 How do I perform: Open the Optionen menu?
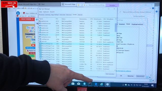point(46,12)
